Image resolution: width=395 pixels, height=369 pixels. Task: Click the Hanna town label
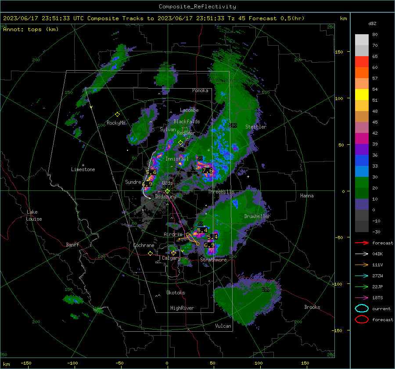pyautogui.click(x=307, y=196)
